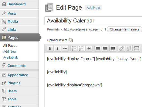Viewport: 142px width, 107px height.
Task: Align text left in editor
Action: point(98,48)
